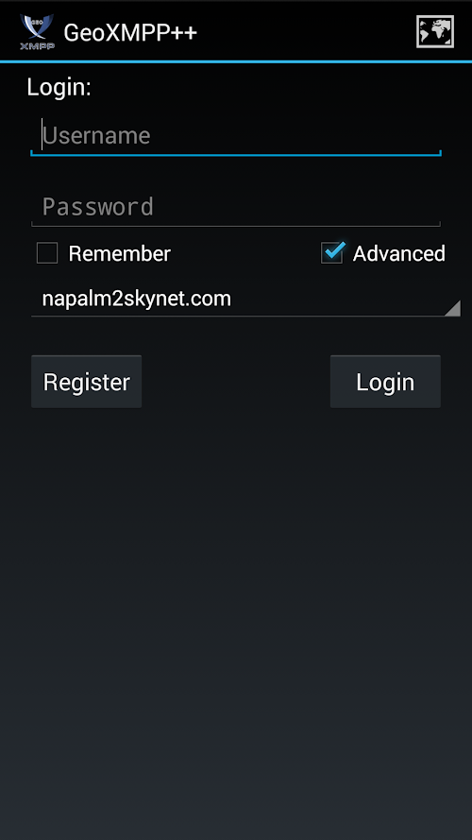472x840 pixels.
Task: Open the napalm2skynet.com server dropdown
Action: 245,299
